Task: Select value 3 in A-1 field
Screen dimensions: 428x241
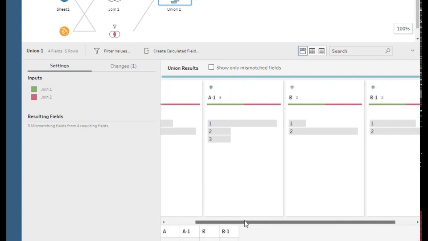Action: tap(219, 139)
